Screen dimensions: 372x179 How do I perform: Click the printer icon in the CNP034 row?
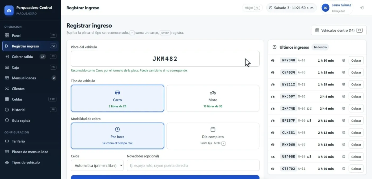click(x=344, y=72)
